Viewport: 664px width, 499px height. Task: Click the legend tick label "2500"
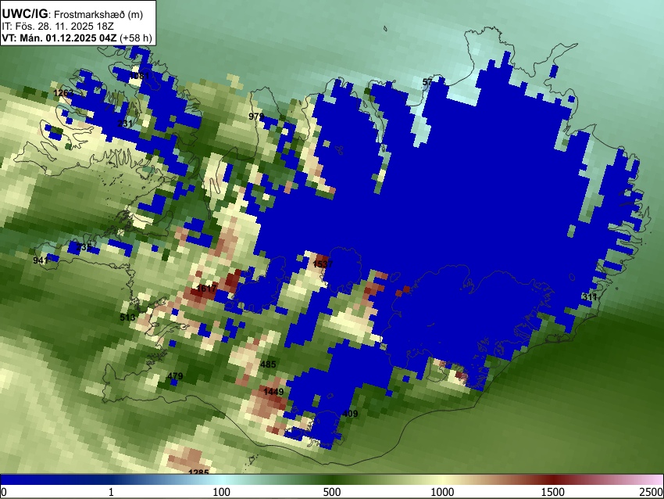click(652, 492)
